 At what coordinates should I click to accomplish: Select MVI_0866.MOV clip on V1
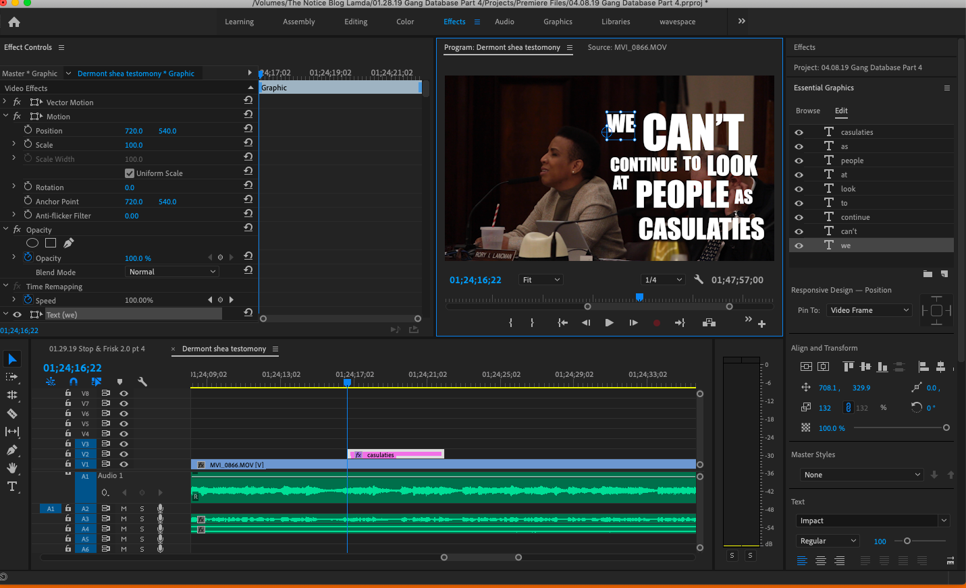click(443, 465)
